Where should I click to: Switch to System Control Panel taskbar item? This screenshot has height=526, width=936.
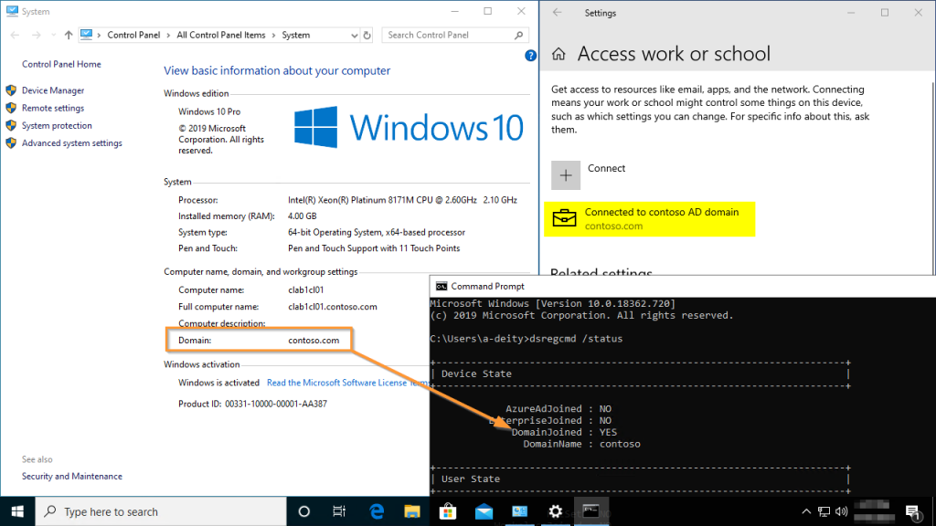(x=520, y=511)
